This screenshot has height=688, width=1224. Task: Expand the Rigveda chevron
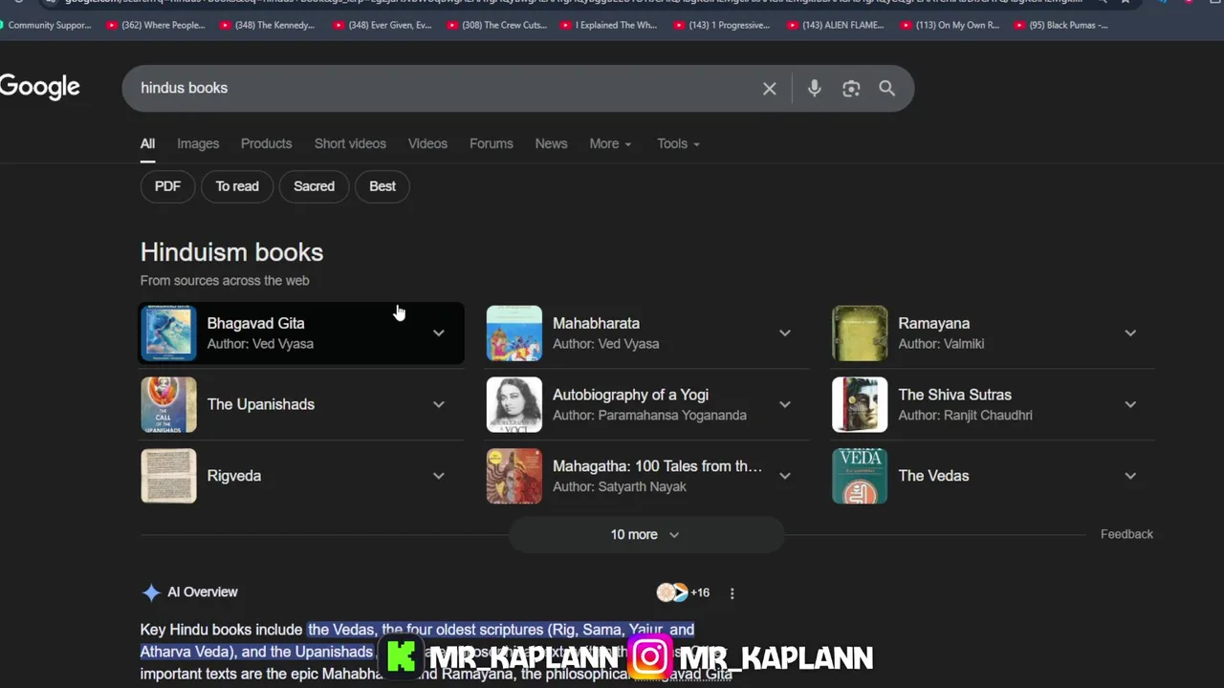tap(439, 476)
